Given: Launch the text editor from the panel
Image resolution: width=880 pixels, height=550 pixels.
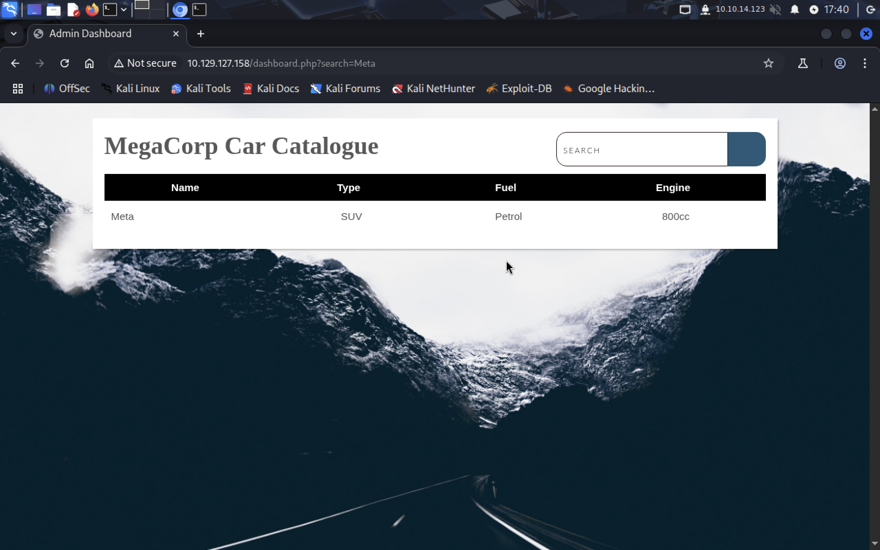Looking at the screenshot, I should point(73,10).
